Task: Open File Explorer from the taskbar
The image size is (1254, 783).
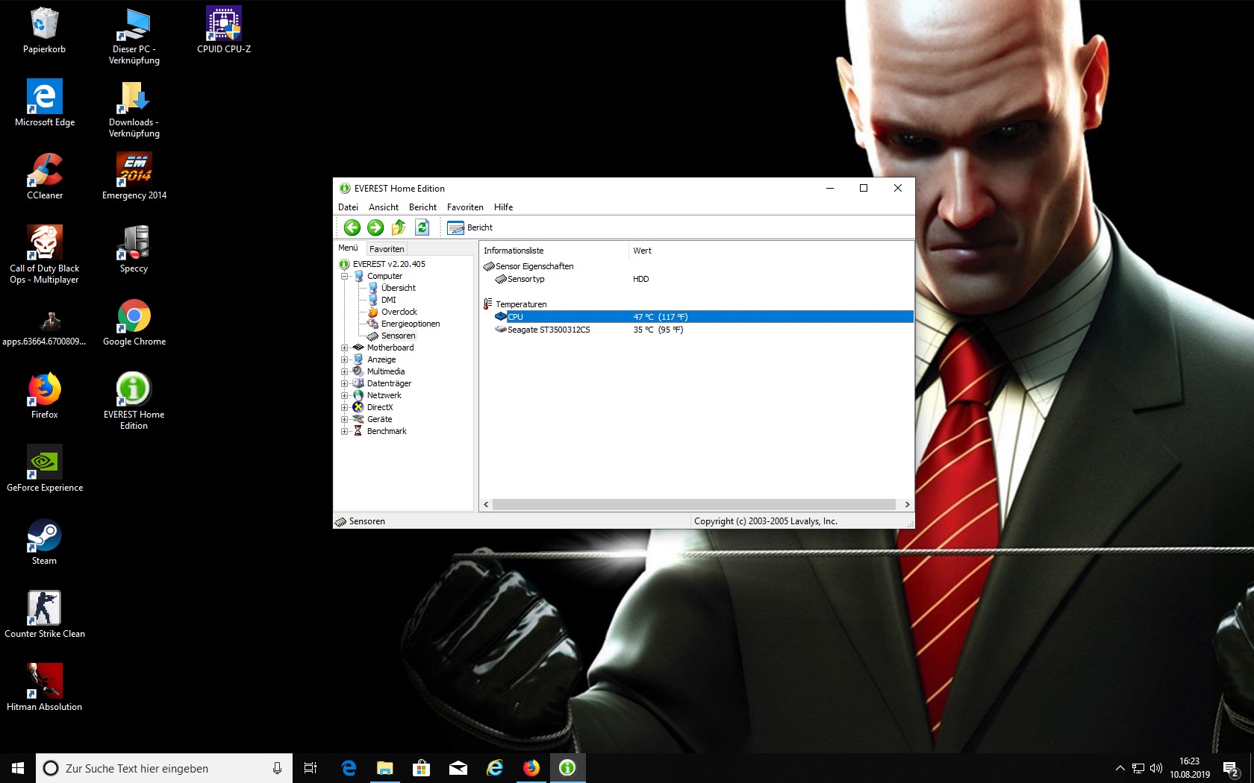Action: pos(385,768)
